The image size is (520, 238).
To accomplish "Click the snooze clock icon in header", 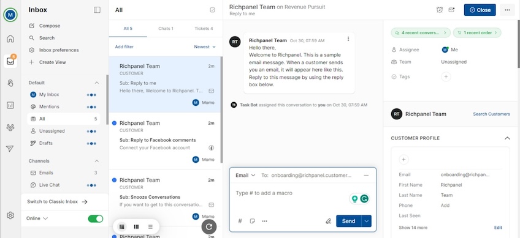I will click(x=440, y=10).
